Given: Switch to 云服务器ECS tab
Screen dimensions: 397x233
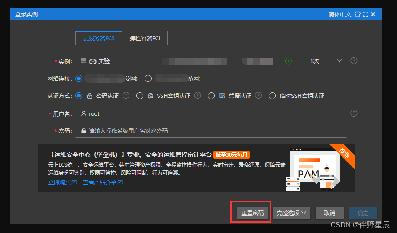Looking at the screenshot, I should coord(99,38).
